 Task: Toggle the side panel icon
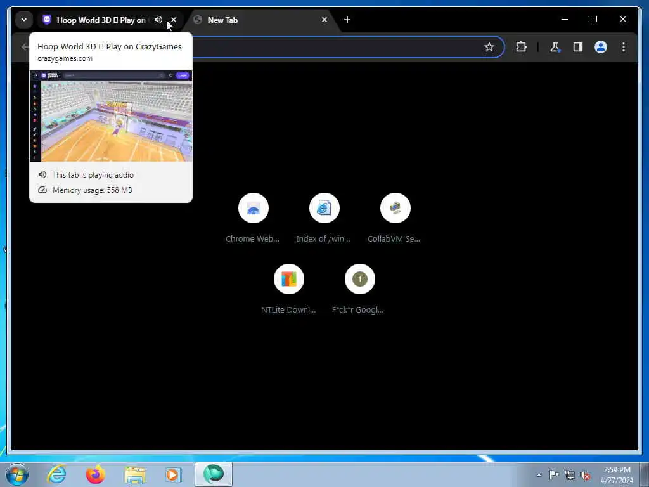pyautogui.click(x=578, y=47)
